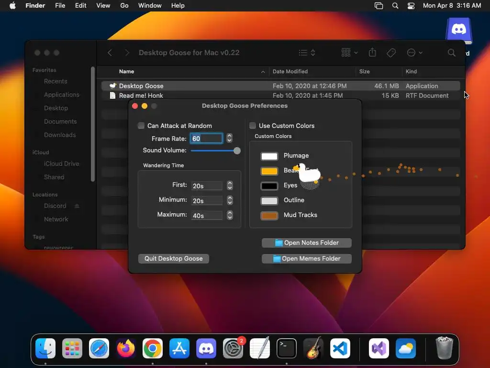Open the Trash in the Dock
This screenshot has width=490, height=368.
pos(444,348)
